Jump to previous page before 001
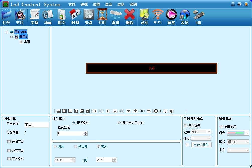The width and height of the screenshot is (252, 168). coord(95,111)
